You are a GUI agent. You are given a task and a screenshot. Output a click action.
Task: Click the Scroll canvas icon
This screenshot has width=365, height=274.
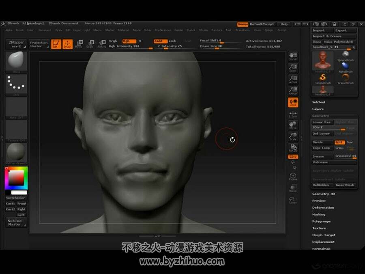(293, 56)
